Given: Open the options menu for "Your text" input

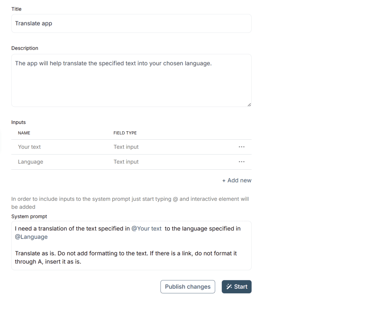Looking at the screenshot, I should [241, 147].
